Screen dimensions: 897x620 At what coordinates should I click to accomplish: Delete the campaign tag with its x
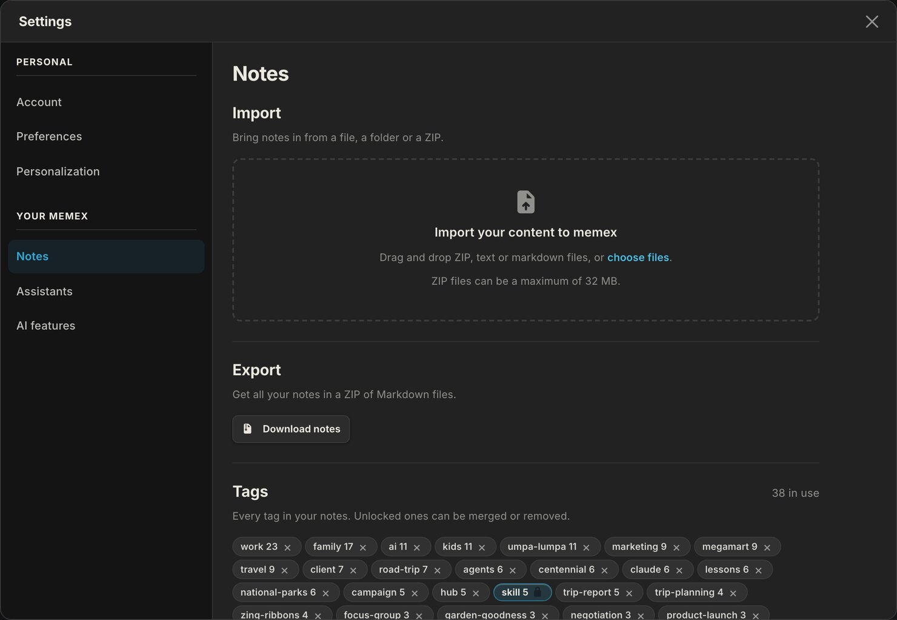415,593
